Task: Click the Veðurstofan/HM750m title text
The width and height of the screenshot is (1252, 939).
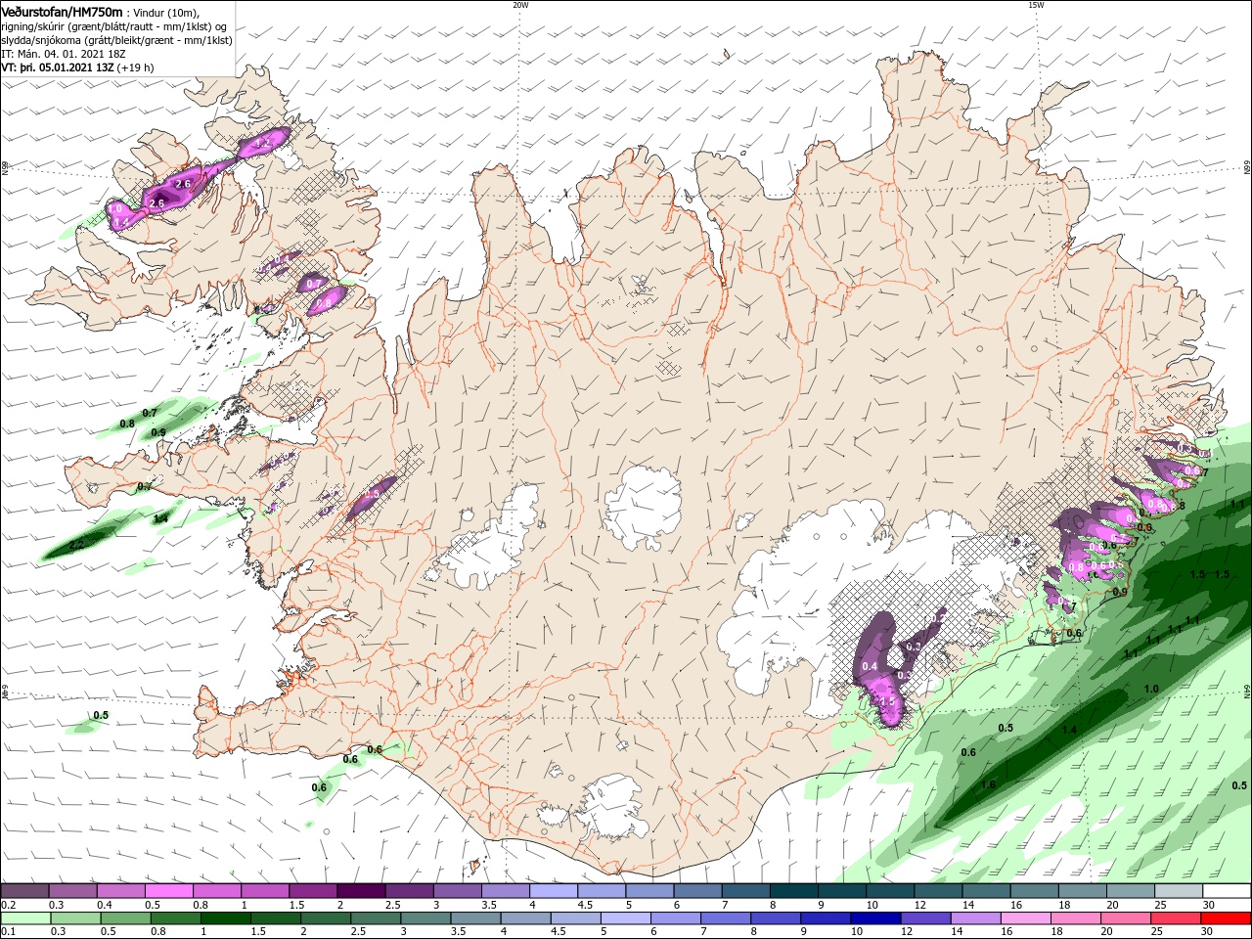Action: (63, 11)
